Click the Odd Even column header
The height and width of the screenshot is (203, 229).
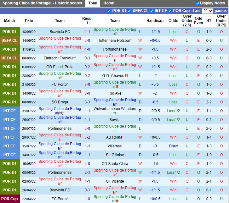point(198,21)
